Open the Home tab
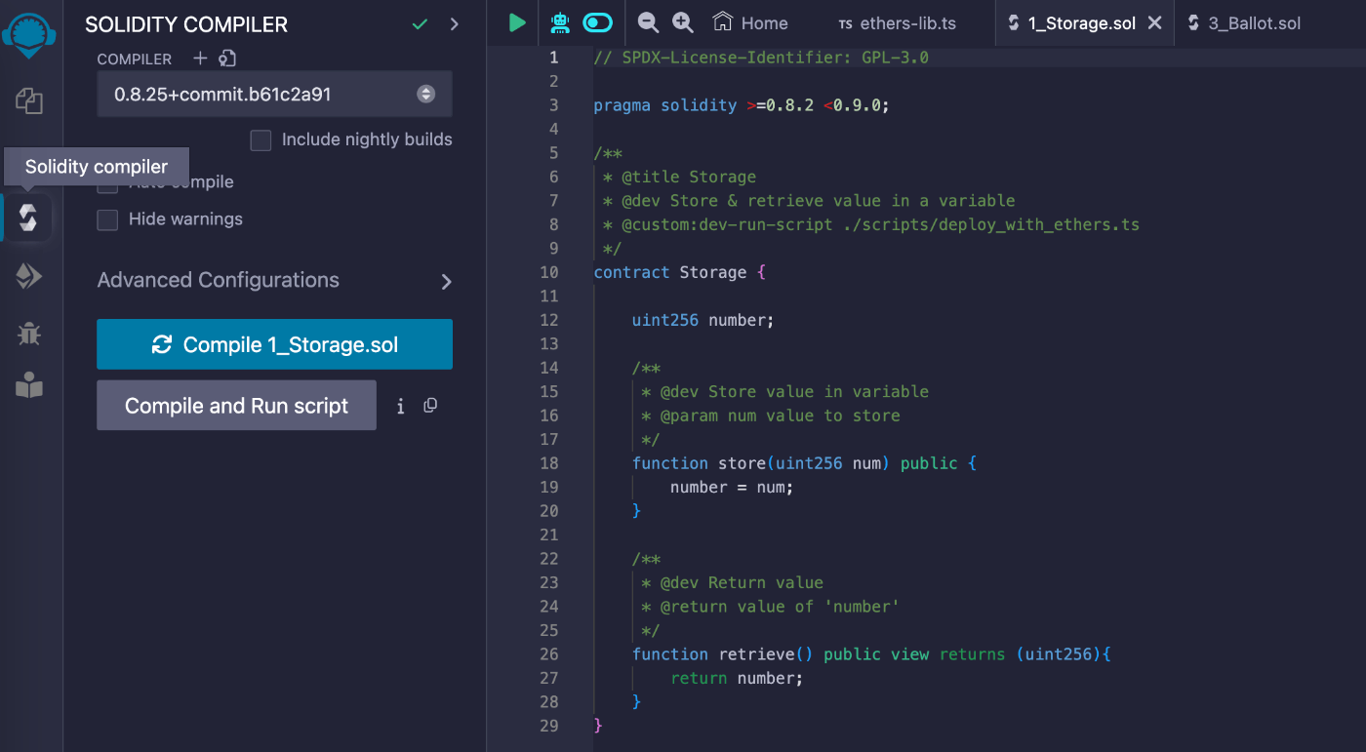Screen dimensions: 1366x752 750,22
